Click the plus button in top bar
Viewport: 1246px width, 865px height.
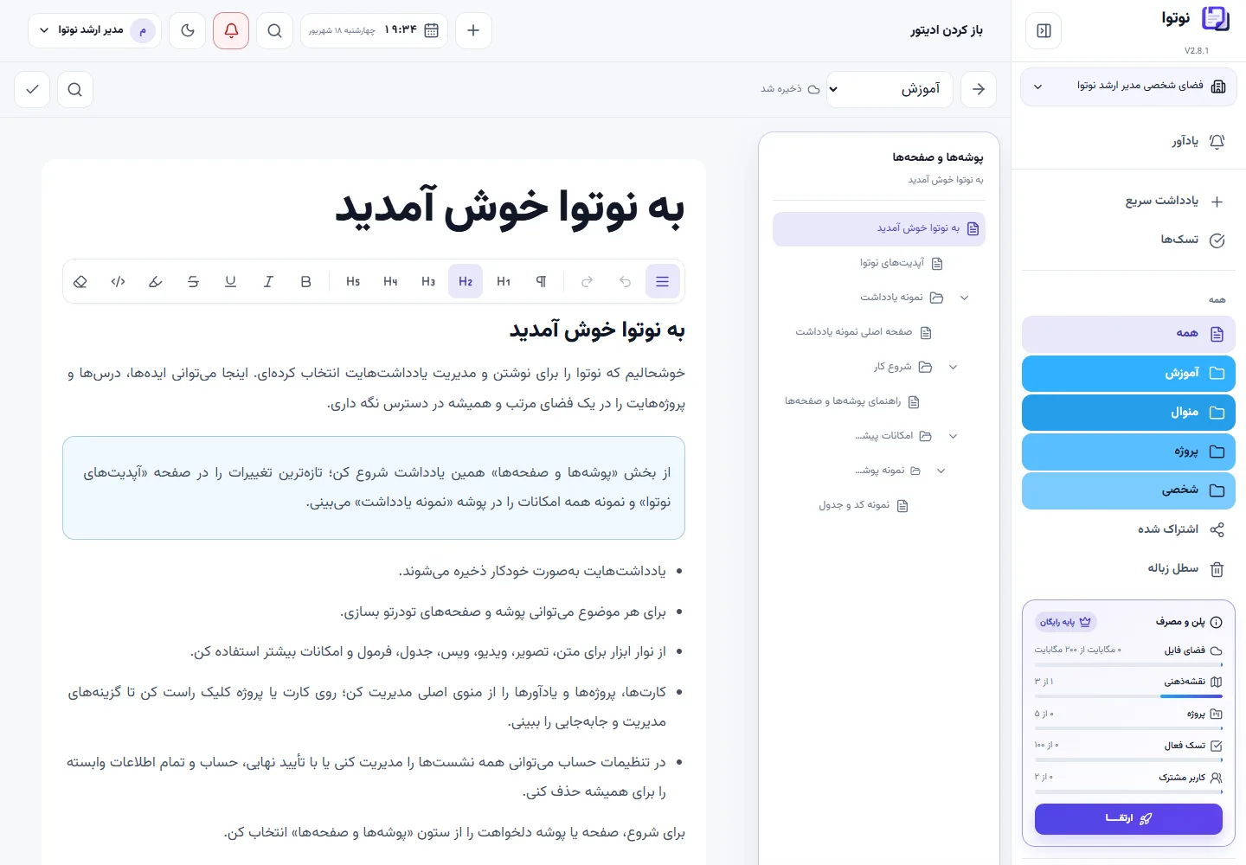473,30
